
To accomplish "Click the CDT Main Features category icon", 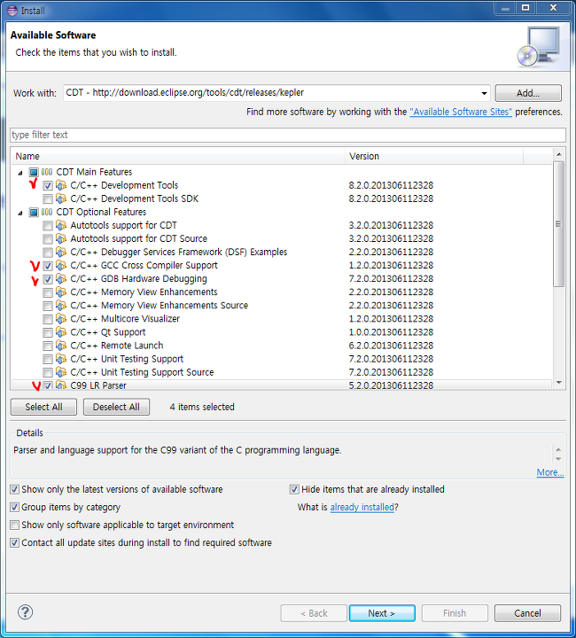I will [47, 172].
